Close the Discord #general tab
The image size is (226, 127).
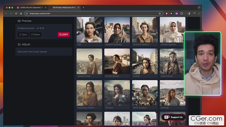(45, 7)
